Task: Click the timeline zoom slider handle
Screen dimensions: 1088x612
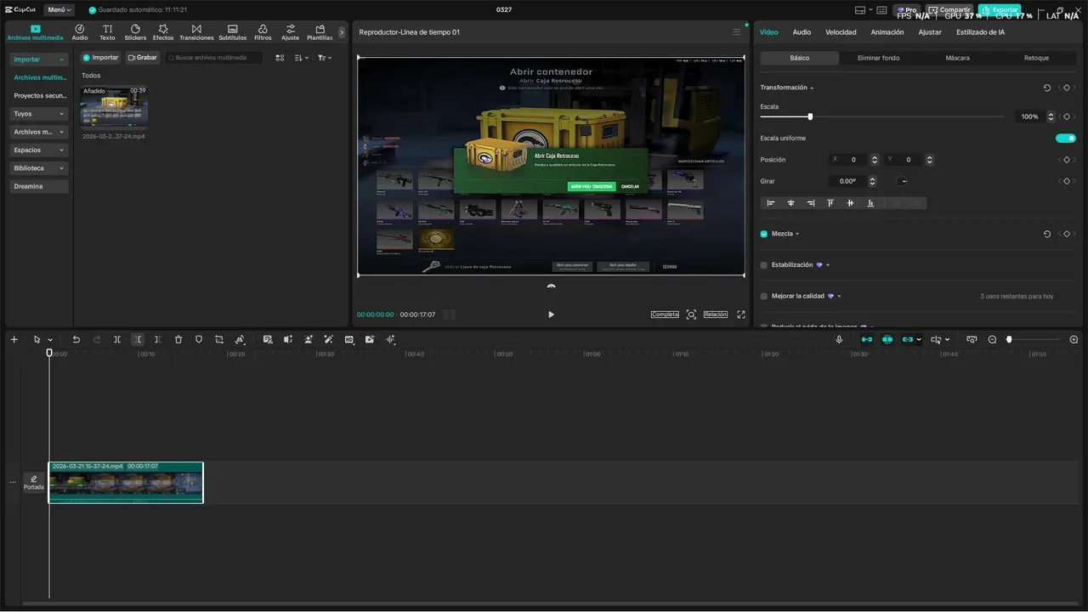Action: coord(1009,339)
